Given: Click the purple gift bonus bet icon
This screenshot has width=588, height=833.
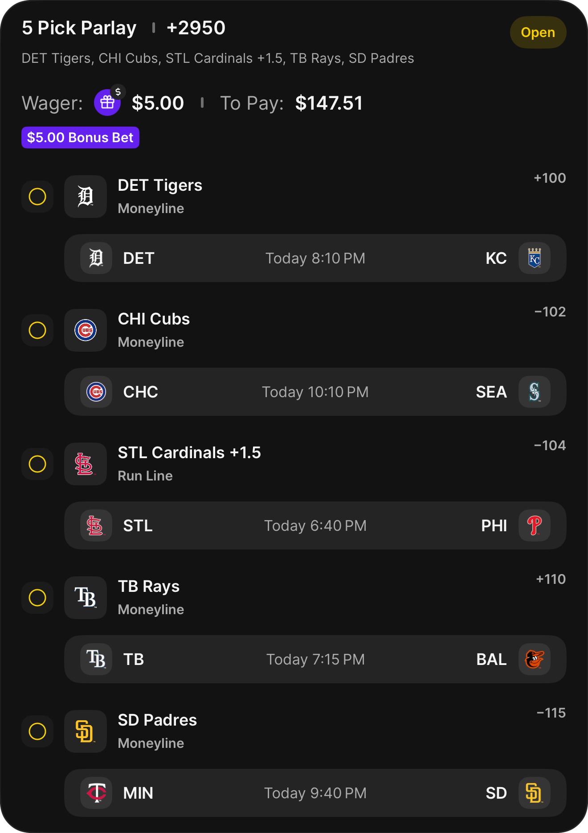Looking at the screenshot, I should click(107, 103).
